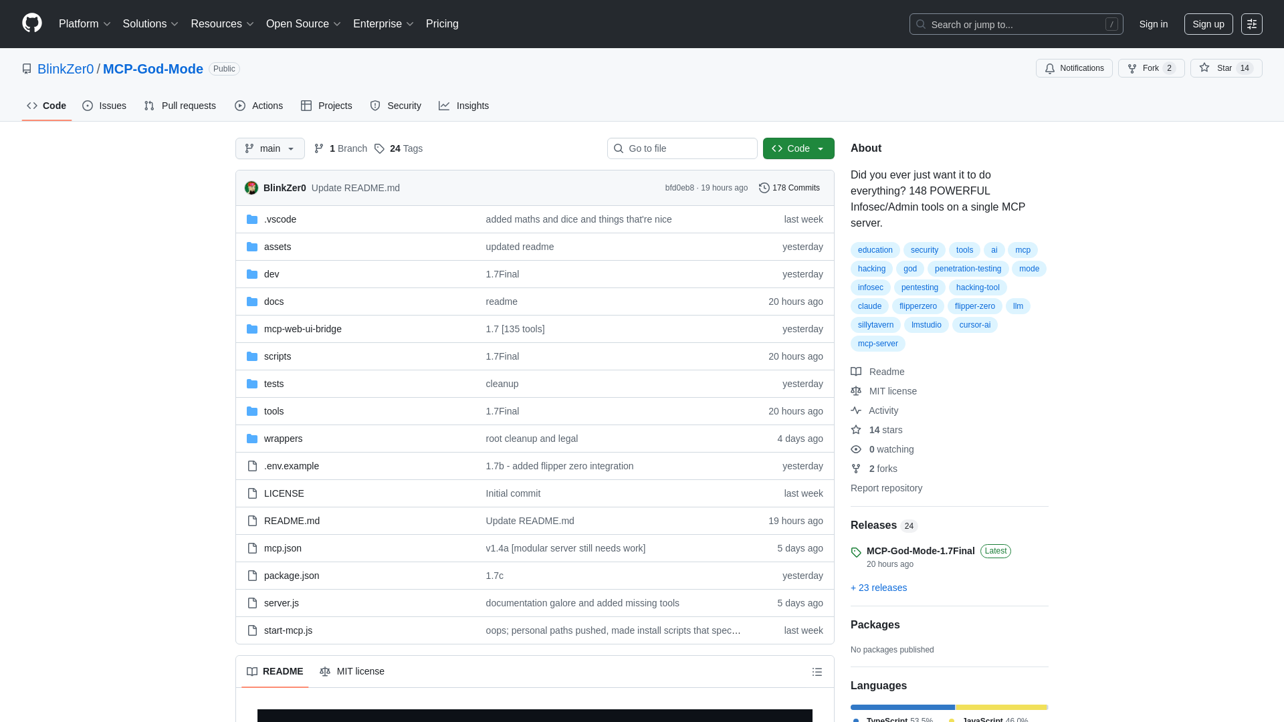Open the Security tab

coord(395,106)
